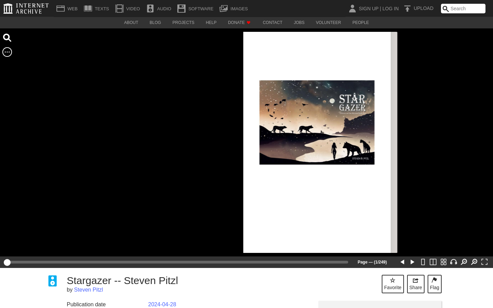Click the page counter text (1/249)
493x308 pixels.
380,262
